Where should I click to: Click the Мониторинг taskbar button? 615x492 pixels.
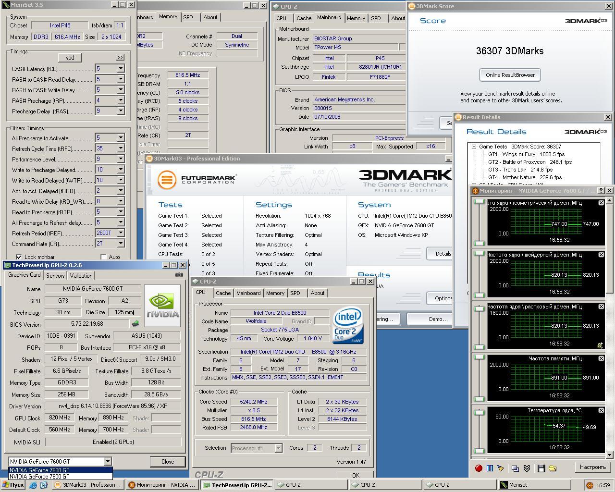(162, 485)
